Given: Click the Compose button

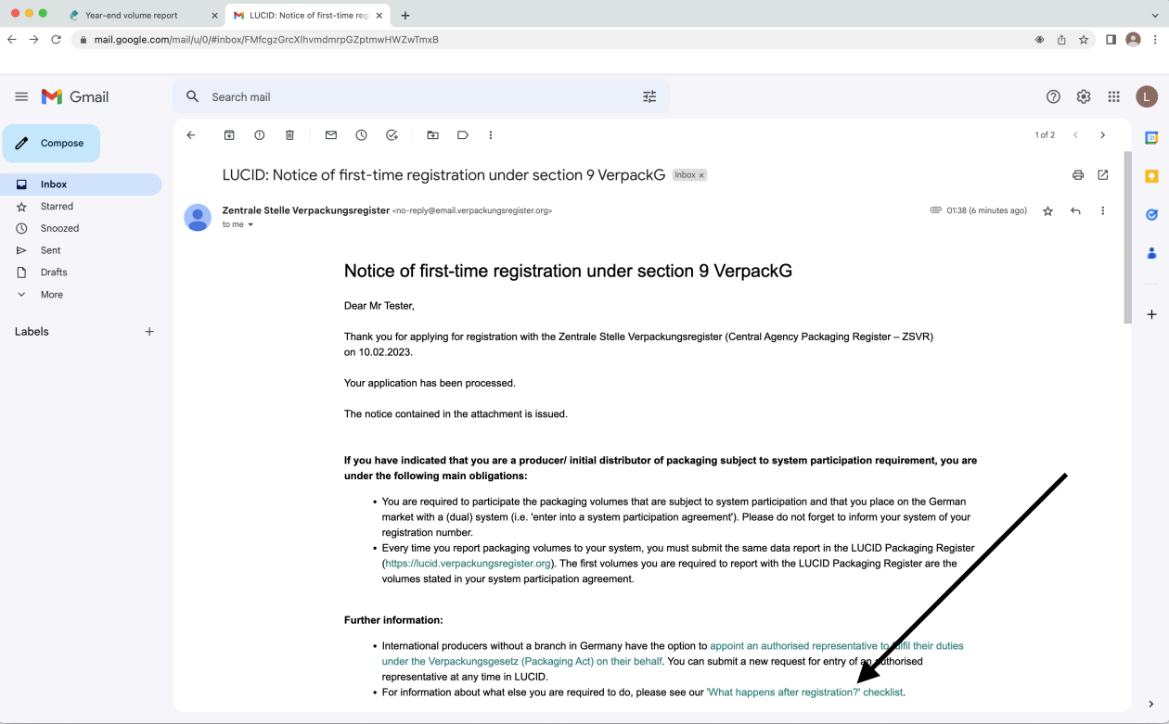Looking at the screenshot, I should point(52,144).
